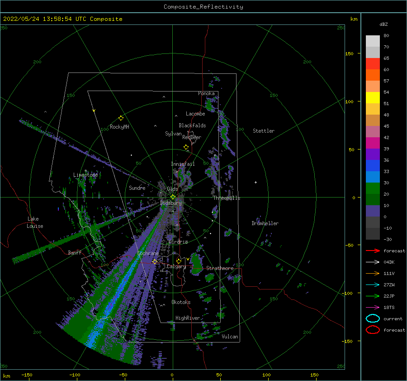Screen dimensions: 407x381
Task: Click white plus marker below Stettler
Action: tap(256, 182)
